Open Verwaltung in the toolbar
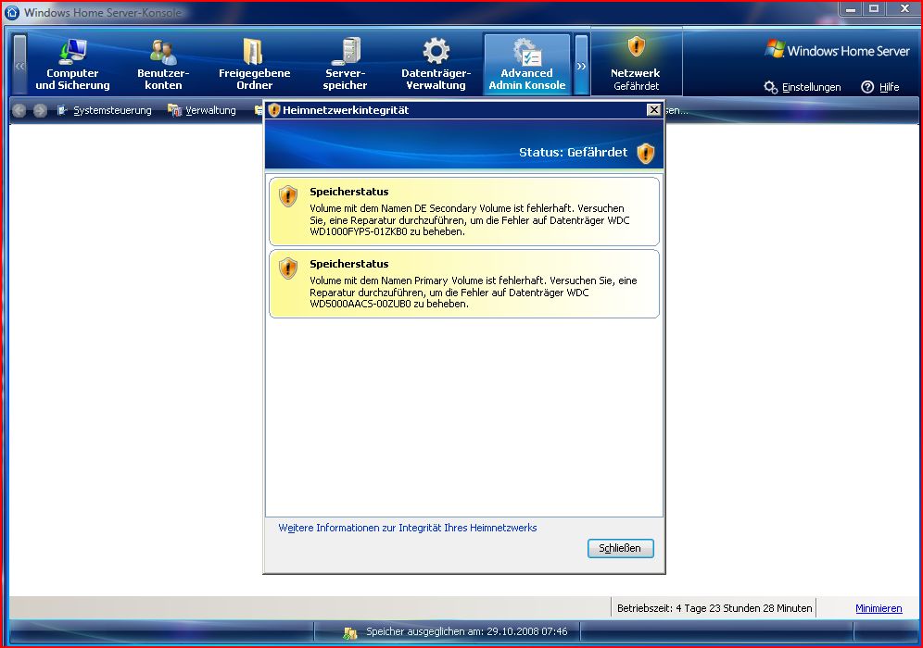This screenshot has width=923, height=648. click(x=202, y=110)
